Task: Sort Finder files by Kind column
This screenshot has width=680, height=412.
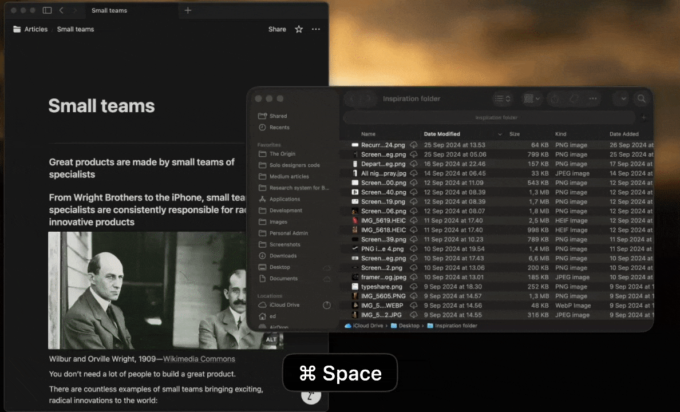Action: (x=561, y=134)
